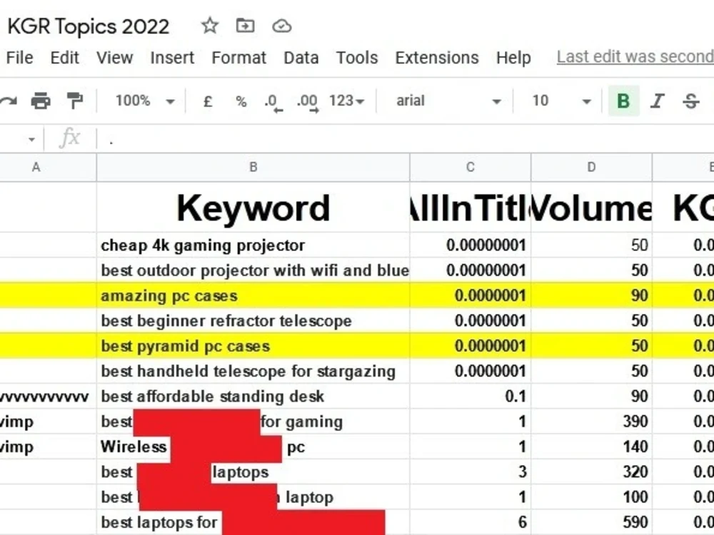Select volume 90 in amazing pc cases row
This screenshot has width=714, height=535.
[591, 296]
